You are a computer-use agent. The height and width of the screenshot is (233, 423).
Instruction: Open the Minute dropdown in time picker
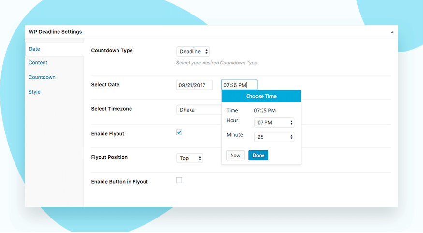pos(274,137)
